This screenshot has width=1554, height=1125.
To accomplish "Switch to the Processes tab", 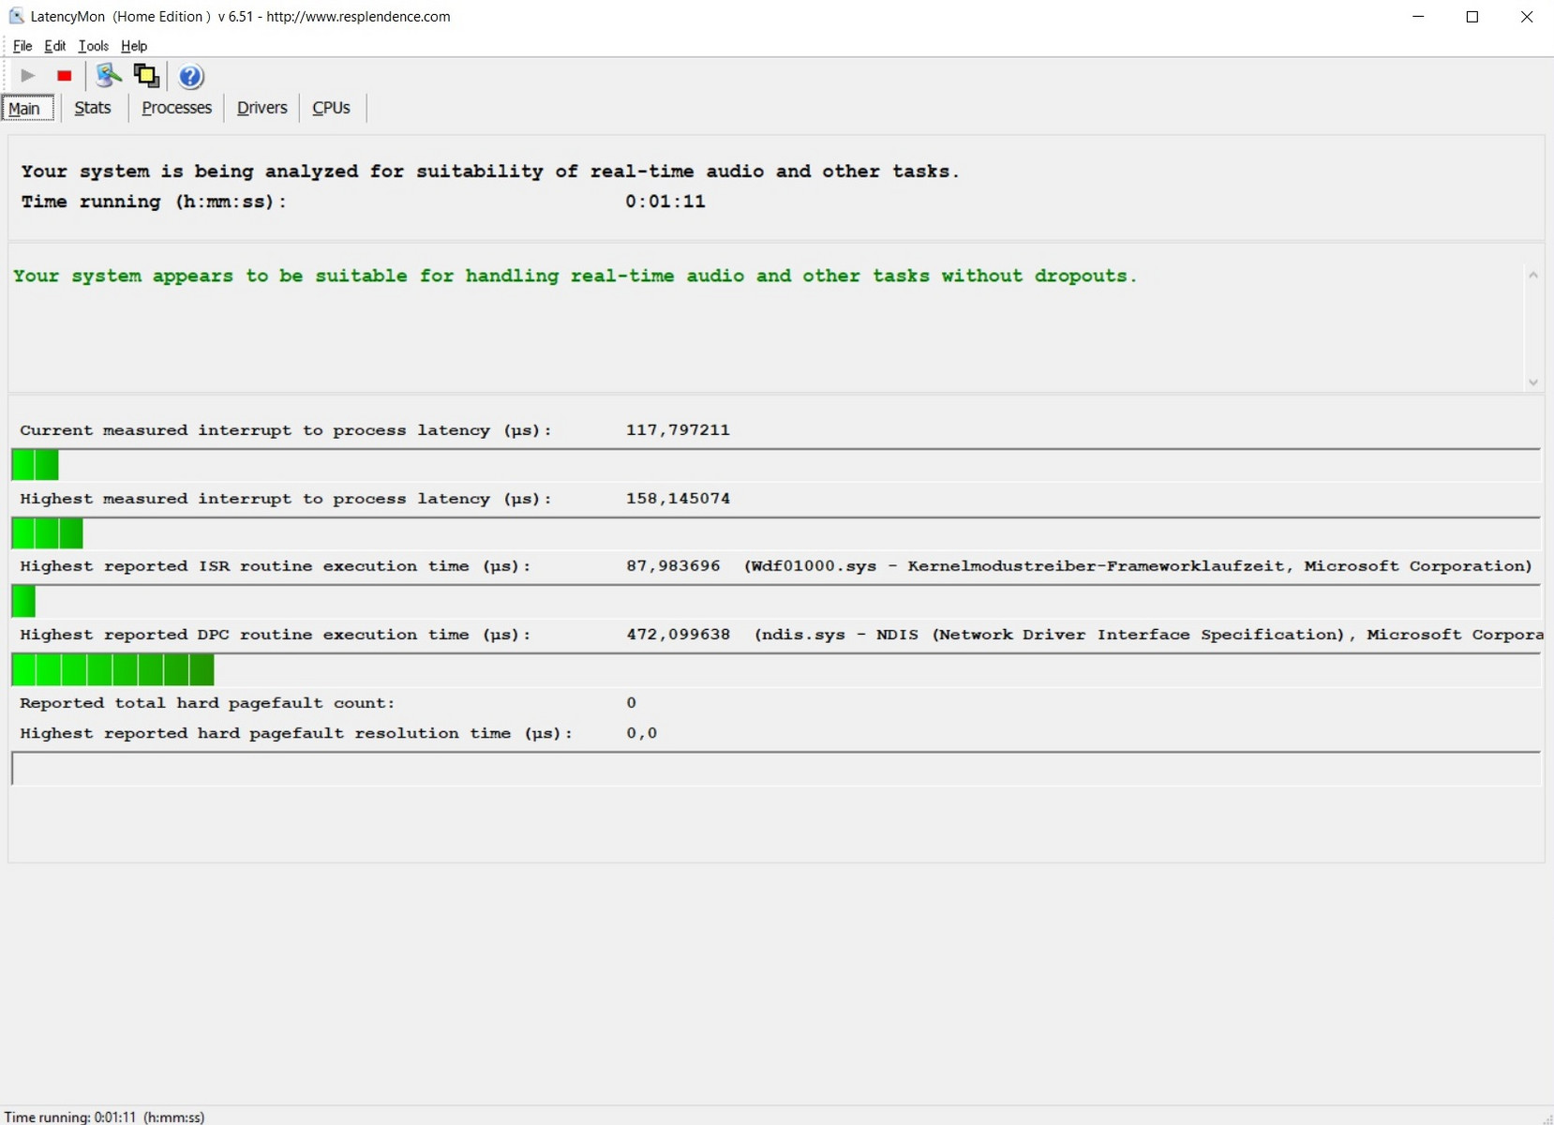I will [177, 108].
